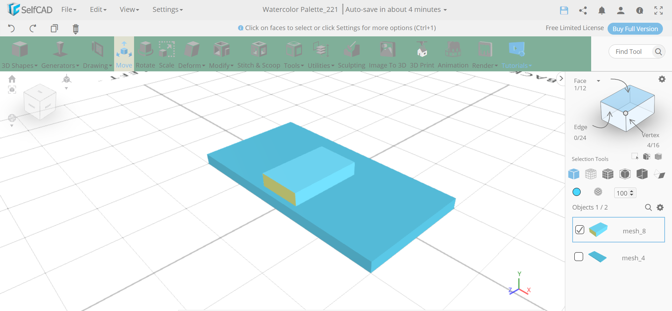Delete selection with trash icon
Screen dimensions: 672x311
[76, 29]
